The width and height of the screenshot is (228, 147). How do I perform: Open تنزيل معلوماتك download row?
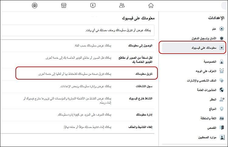point(77,74)
